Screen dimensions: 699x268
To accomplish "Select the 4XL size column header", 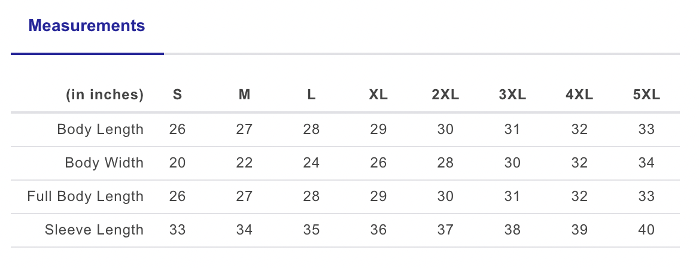I will [x=579, y=95].
